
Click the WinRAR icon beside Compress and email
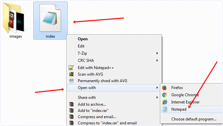[71, 117]
